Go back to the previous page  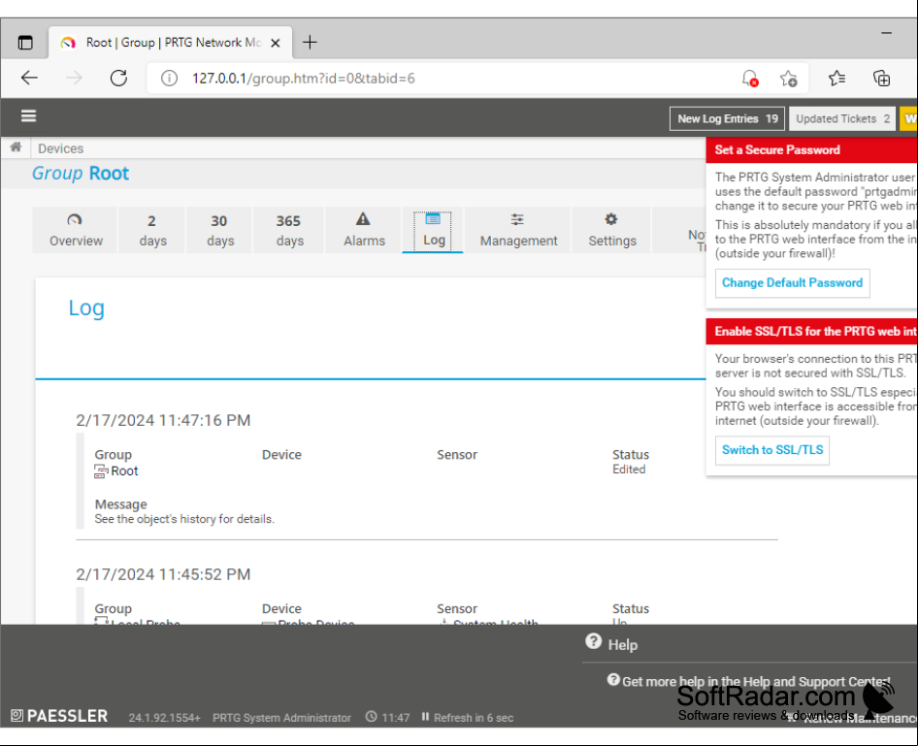coord(29,78)
